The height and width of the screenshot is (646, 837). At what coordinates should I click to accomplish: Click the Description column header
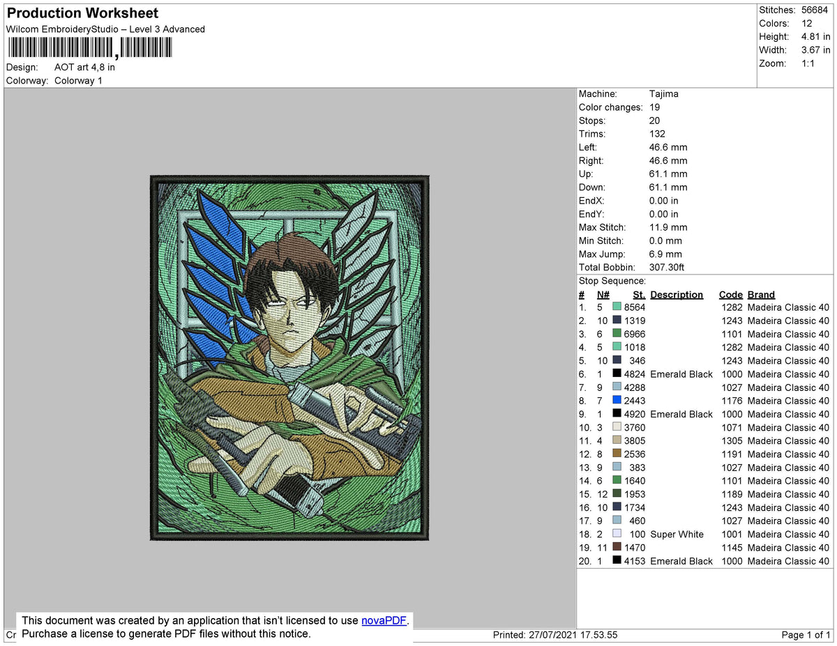(x=677, y=295)
